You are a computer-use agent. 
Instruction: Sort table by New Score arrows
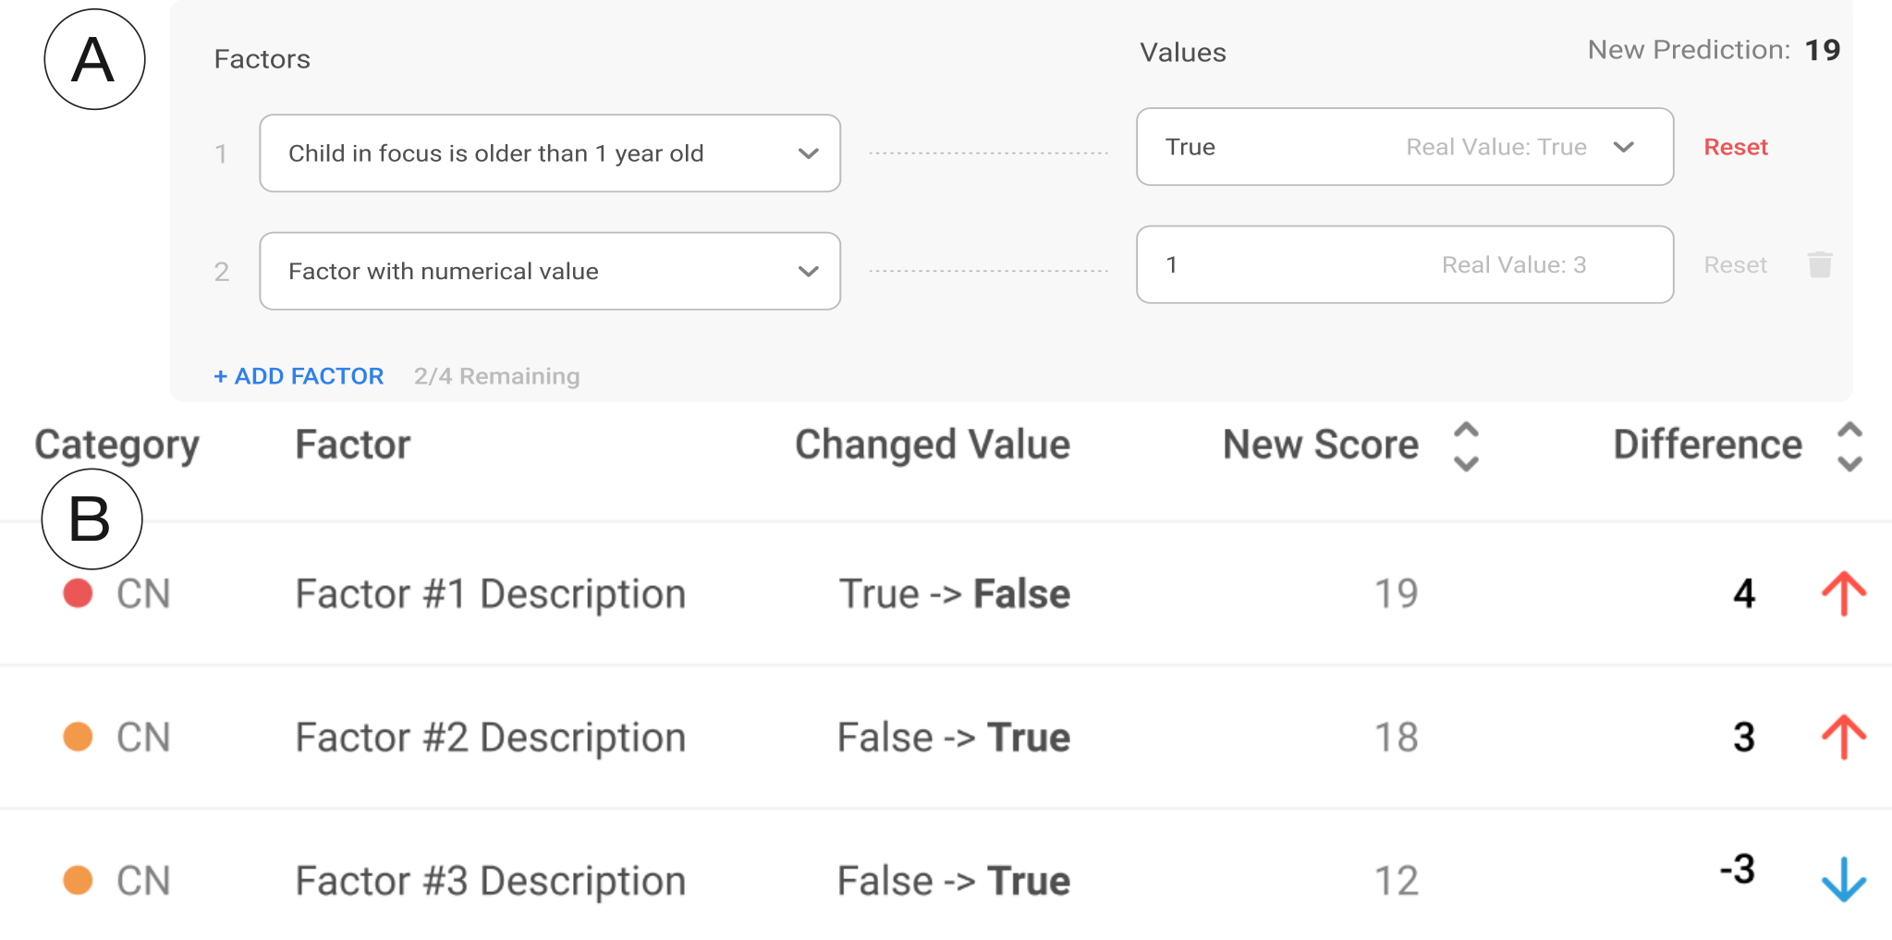click(x=1466, y=446)
